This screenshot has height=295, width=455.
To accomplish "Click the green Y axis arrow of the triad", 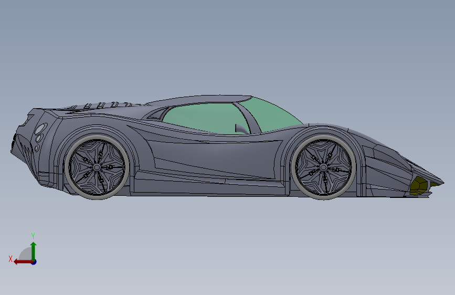I will tap(34, 251).
